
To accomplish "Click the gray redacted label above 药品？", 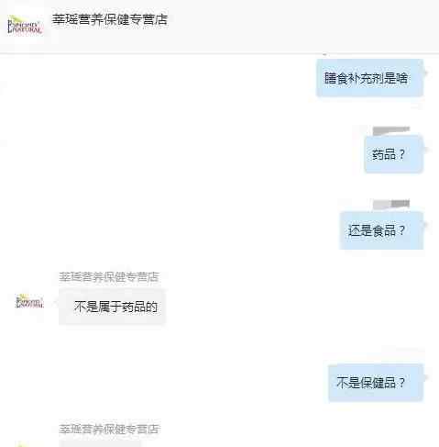I will (x=391, y=130).
